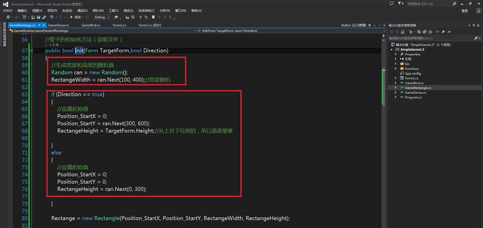Click the properties wrench icon in Solution Explorer toolbar
This screenshot has height=228, width=483.
tap(443, 32)
